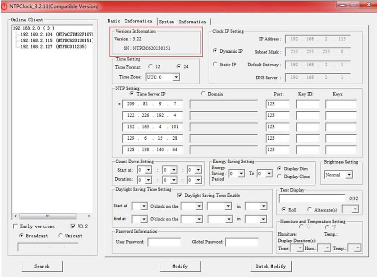Screen dimensions: 377x277
Task: Select Display Close energy saving mode
Action: pos(280,176)
